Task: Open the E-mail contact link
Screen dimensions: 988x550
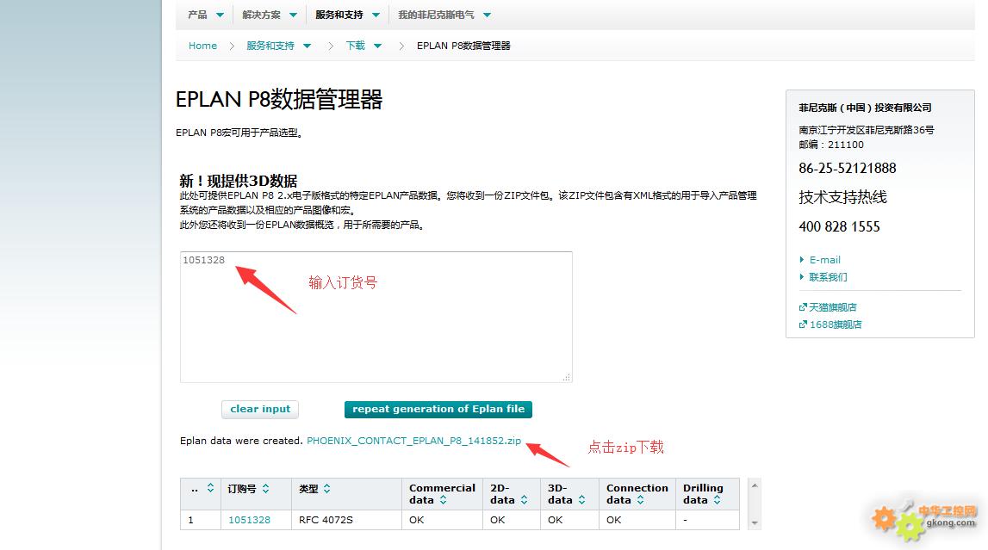Action: [825, 260]
